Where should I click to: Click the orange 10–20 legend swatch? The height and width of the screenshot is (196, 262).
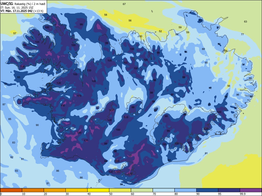click(33, 190)
